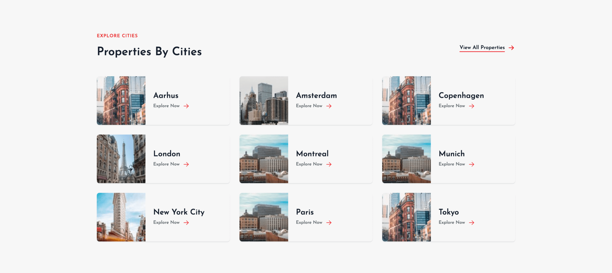Click the Munich city title
This screenshot has width=612, height=273.
point(451,154)
